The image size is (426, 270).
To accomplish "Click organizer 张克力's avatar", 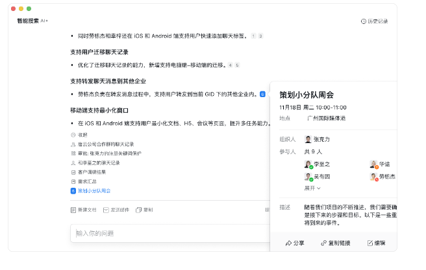I will pos(308,139).
